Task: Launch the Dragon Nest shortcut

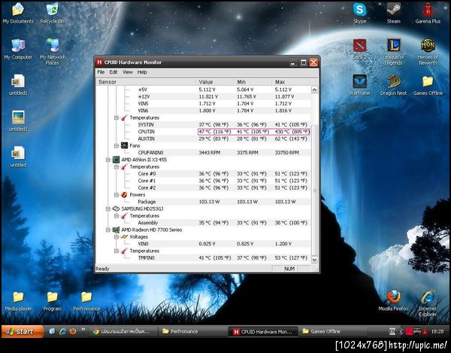Action: click(x=393, y=85)
